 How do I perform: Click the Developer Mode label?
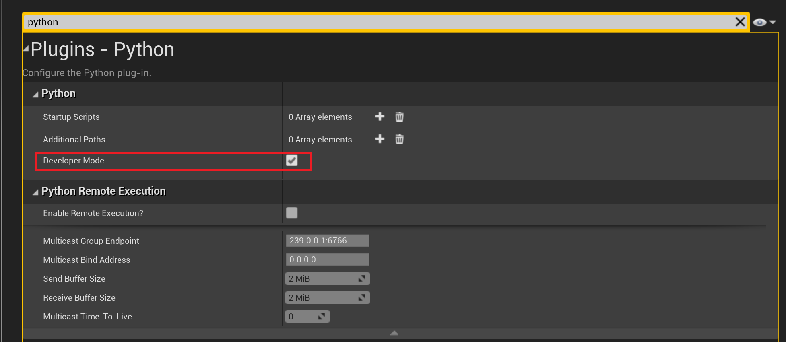tap(74, 161)
